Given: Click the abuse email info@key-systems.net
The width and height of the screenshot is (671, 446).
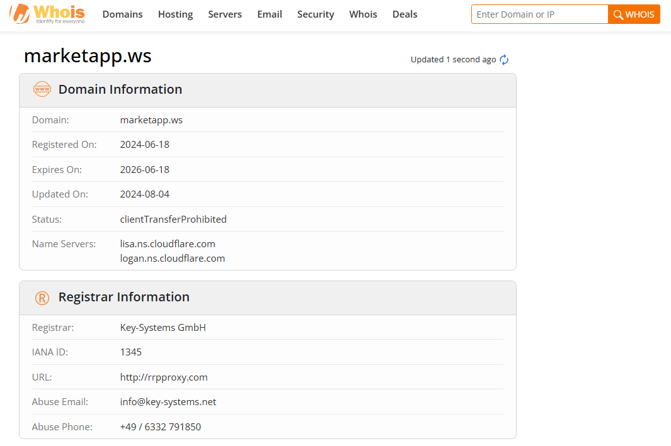Looking at the screenshot, I should click(x=168, y=402).
